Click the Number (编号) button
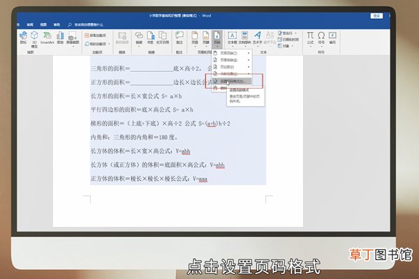 coord(332,38)
